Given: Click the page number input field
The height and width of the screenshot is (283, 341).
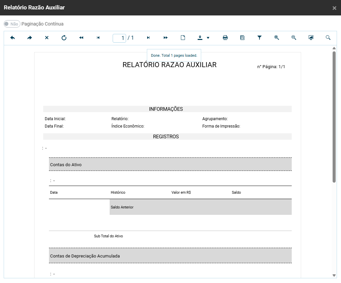Looking at the screenshot, I should 119,38.
